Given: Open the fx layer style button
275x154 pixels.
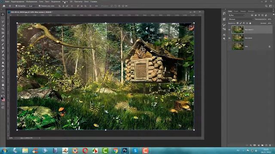Looking at the screenshot, I should (x=251, y=145).
